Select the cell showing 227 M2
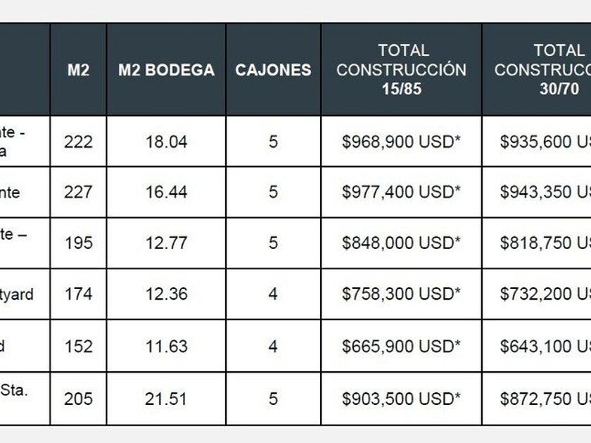Viewport: 591px width, 443px height. (78, 192)
